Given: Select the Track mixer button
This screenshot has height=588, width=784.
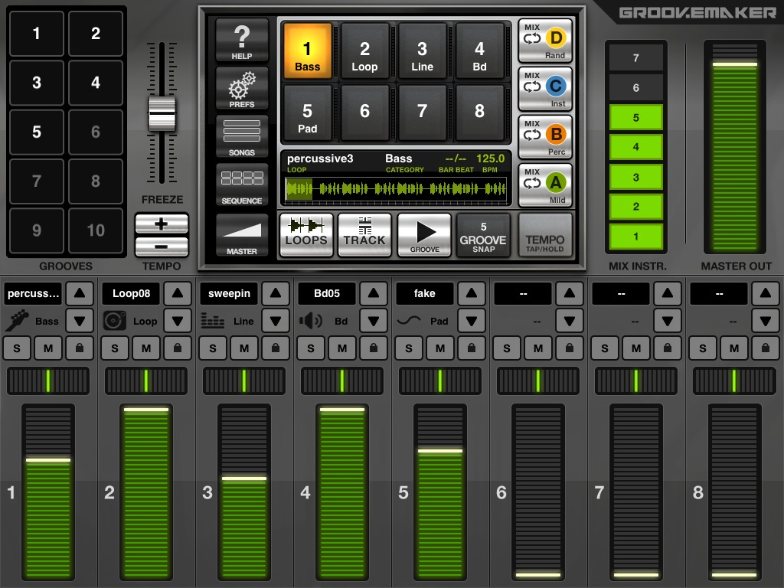Looking at the screenshot, I should click(364, 235).
